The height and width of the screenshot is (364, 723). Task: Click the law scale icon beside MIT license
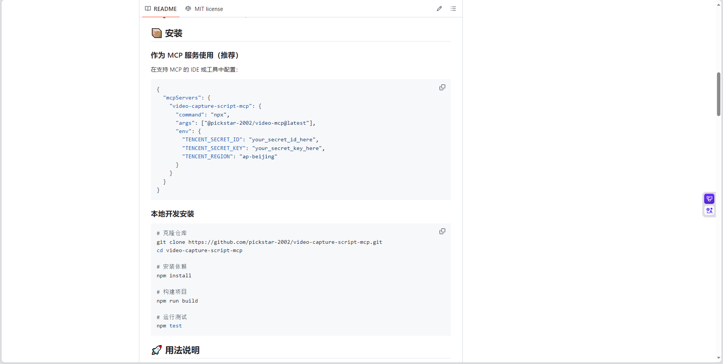(188, 9)
